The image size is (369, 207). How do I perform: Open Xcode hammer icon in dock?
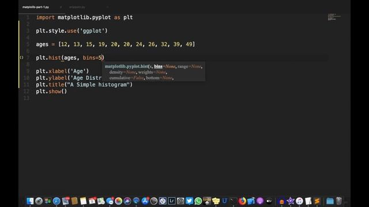pyautogui.click(x=251, y=201)
